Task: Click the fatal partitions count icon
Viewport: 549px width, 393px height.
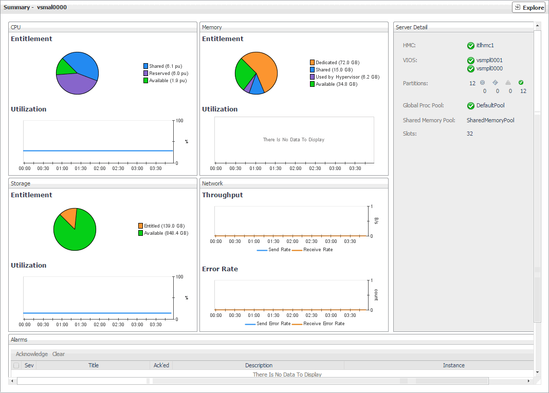Action: [x=482, y=83]
